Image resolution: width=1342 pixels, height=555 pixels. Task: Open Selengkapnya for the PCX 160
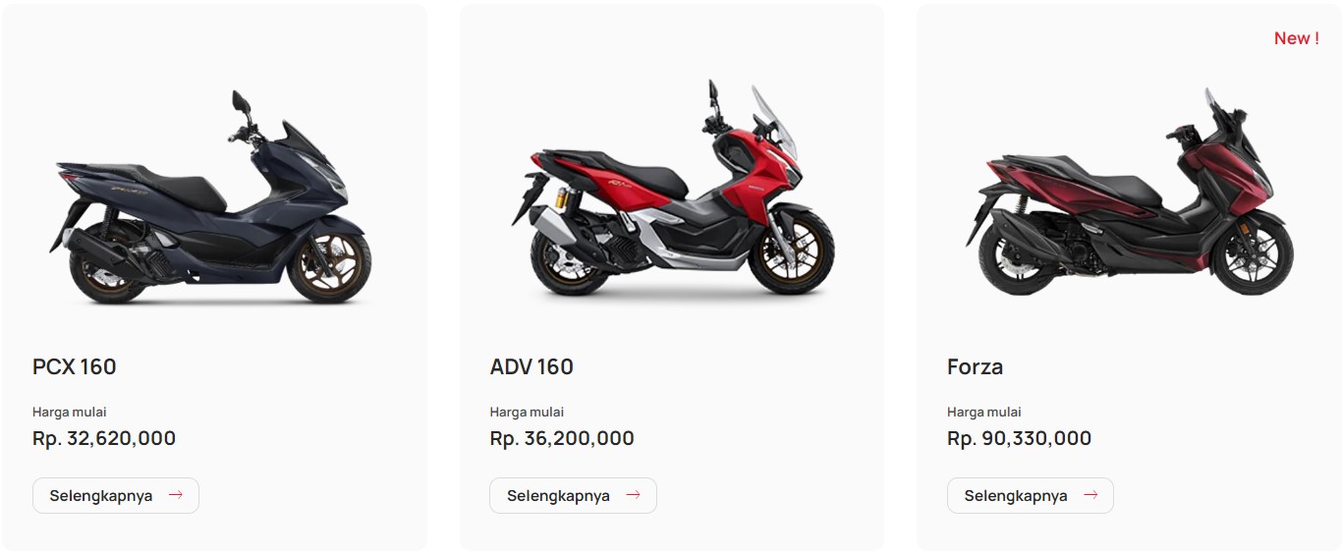pos(116,495)
